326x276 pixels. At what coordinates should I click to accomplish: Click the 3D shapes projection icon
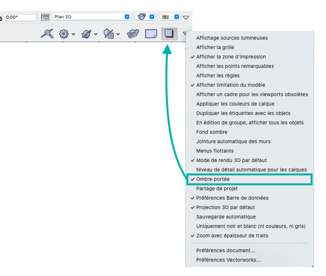pos(109,34)
